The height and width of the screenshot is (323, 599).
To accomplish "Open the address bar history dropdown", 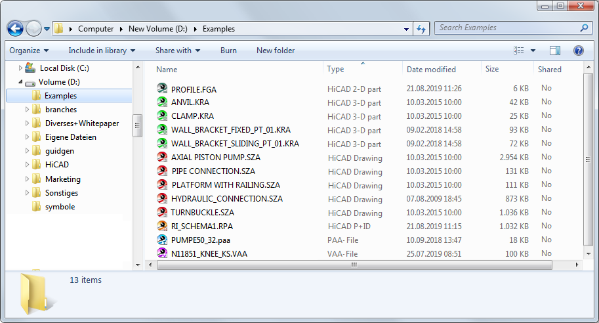I will pos(406,29).
